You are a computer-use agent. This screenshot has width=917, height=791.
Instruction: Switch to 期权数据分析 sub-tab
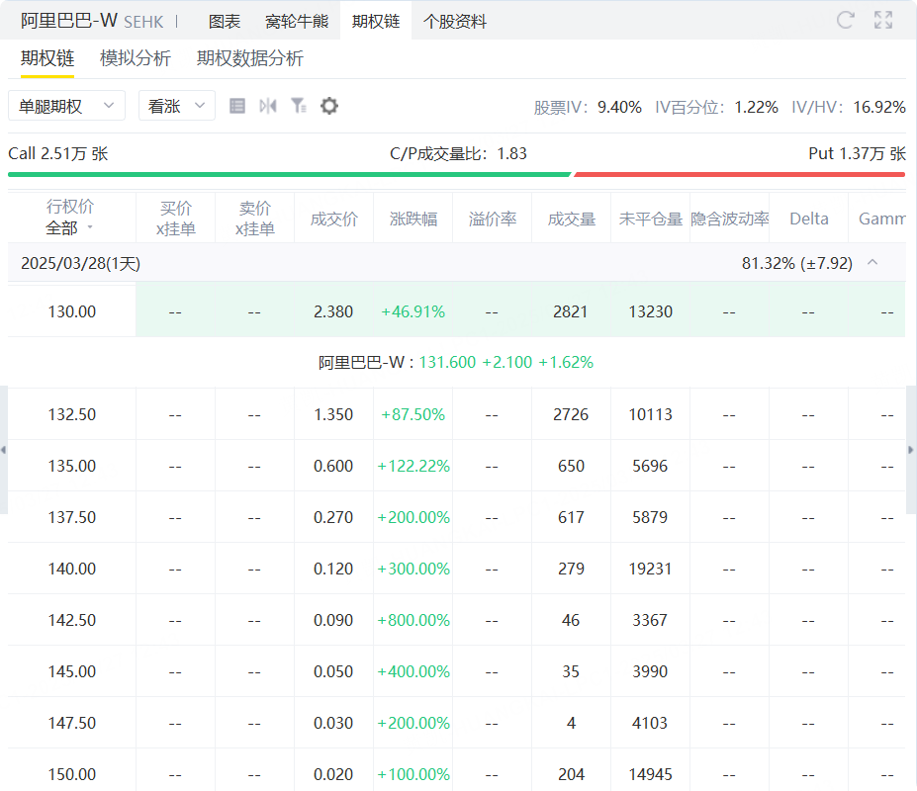(249, 58)
